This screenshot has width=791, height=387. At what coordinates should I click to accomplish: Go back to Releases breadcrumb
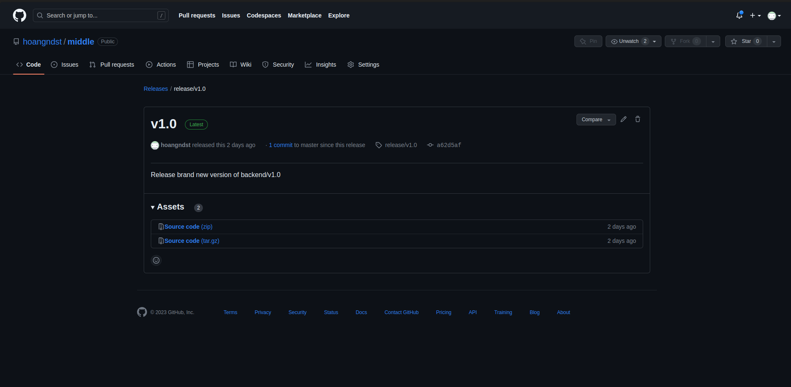(156, 89)
